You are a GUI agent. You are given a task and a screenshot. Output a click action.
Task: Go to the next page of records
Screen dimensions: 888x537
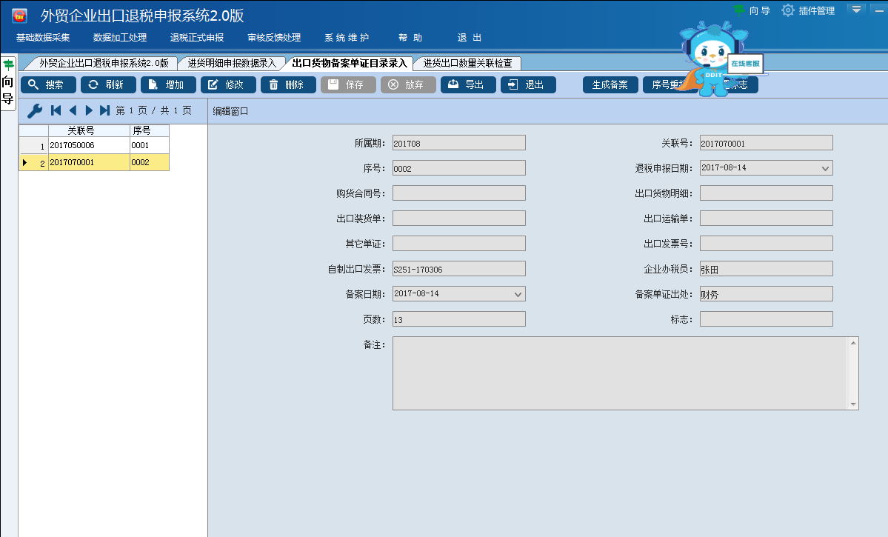click(x=89, y=110)
